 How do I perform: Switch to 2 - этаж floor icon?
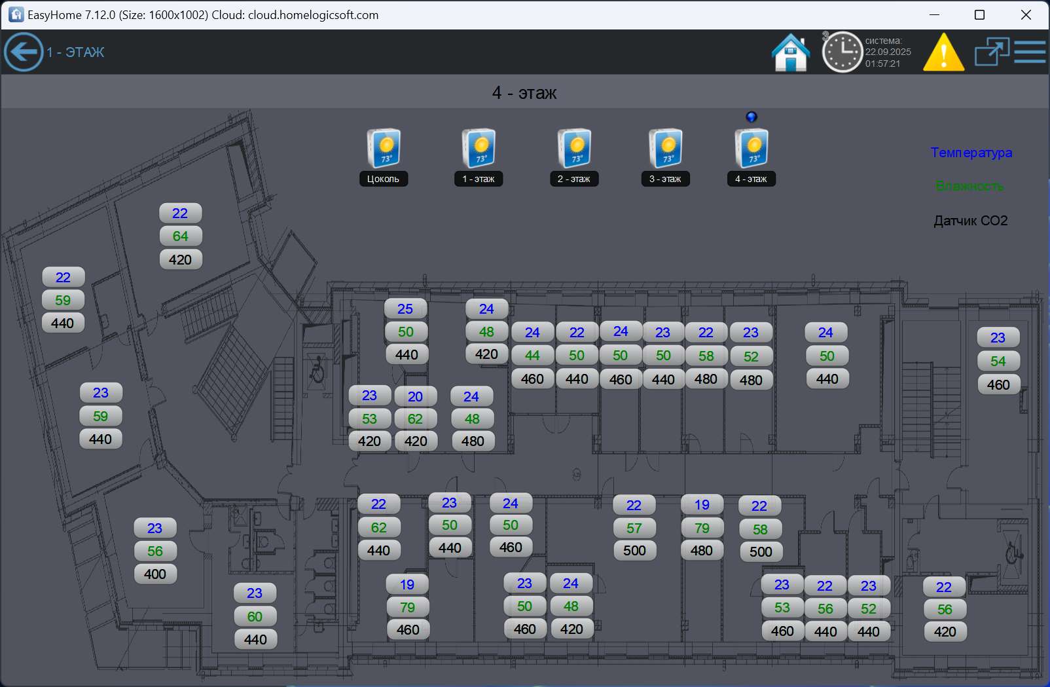574,148
